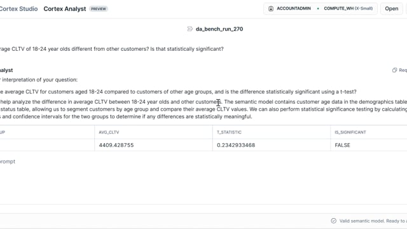
Task: Select the da_bench_run_270 model name
Action: pyautogui.click(x=219, y=29)
